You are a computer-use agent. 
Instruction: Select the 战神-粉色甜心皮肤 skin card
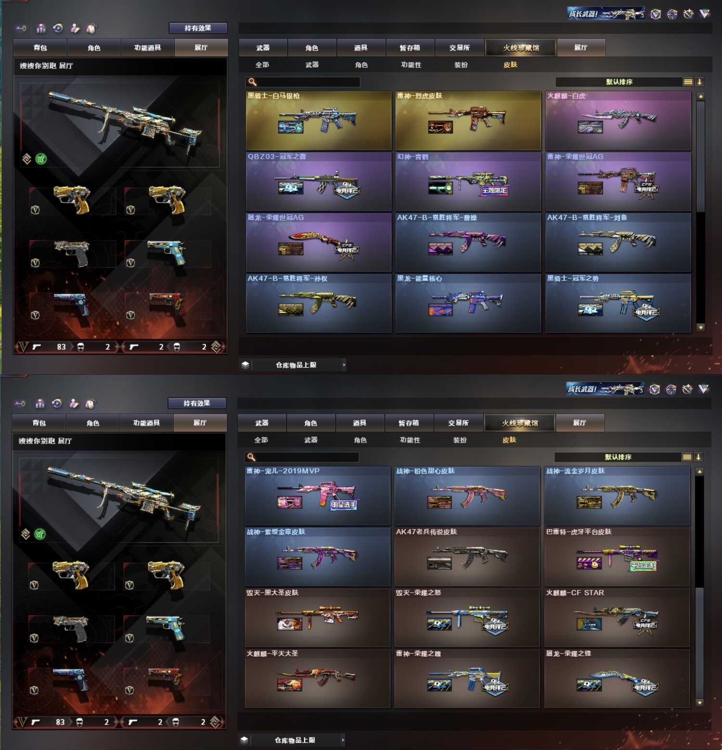point(467,496)
